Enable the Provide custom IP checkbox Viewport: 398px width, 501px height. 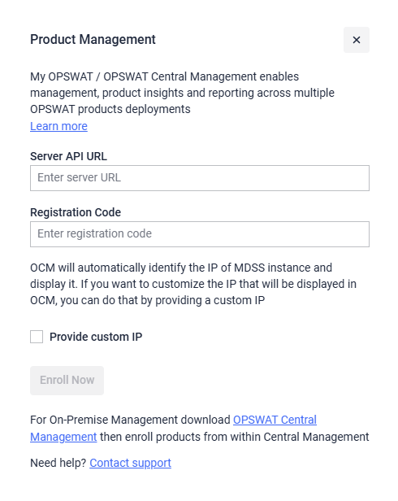pyautogui.click(x=37, y=337)
